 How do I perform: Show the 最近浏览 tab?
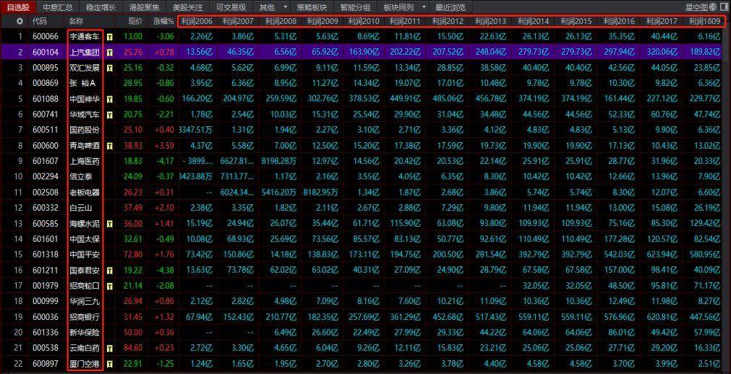pyautogui.click(x=450, y=7)
